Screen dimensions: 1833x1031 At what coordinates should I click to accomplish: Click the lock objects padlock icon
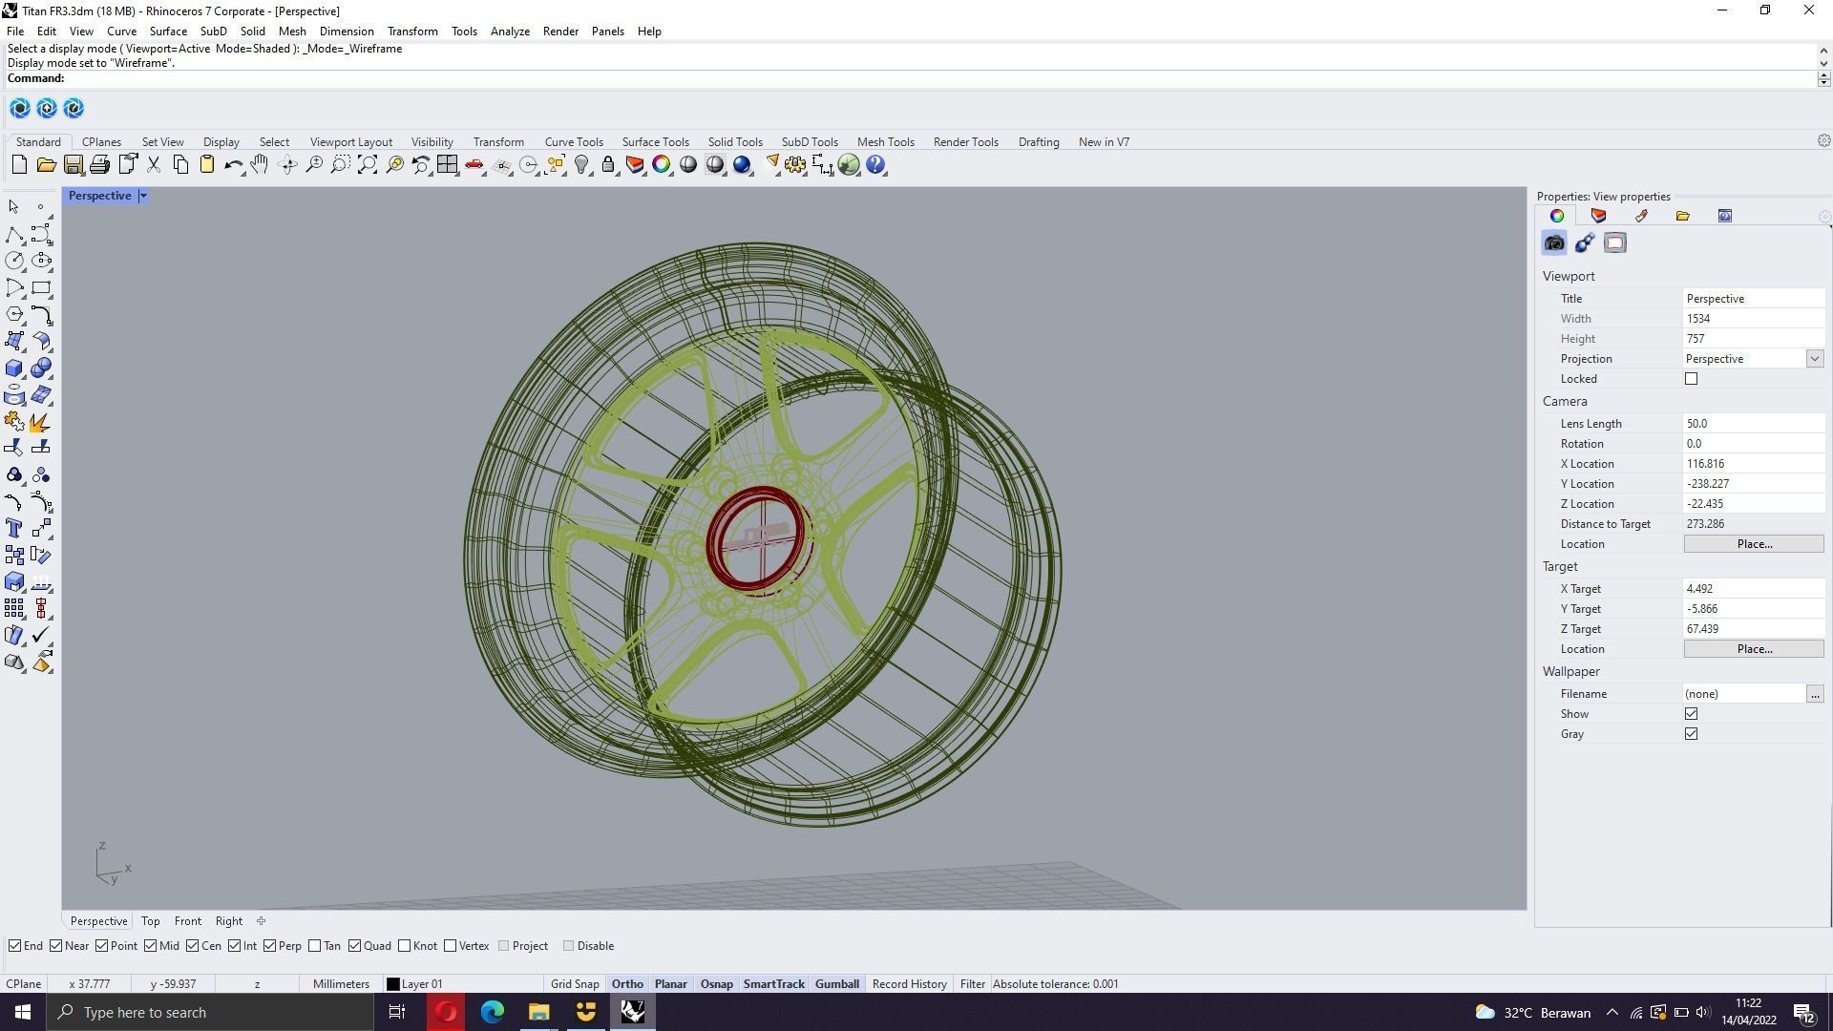pyautogui.click(x=608, y=165)
